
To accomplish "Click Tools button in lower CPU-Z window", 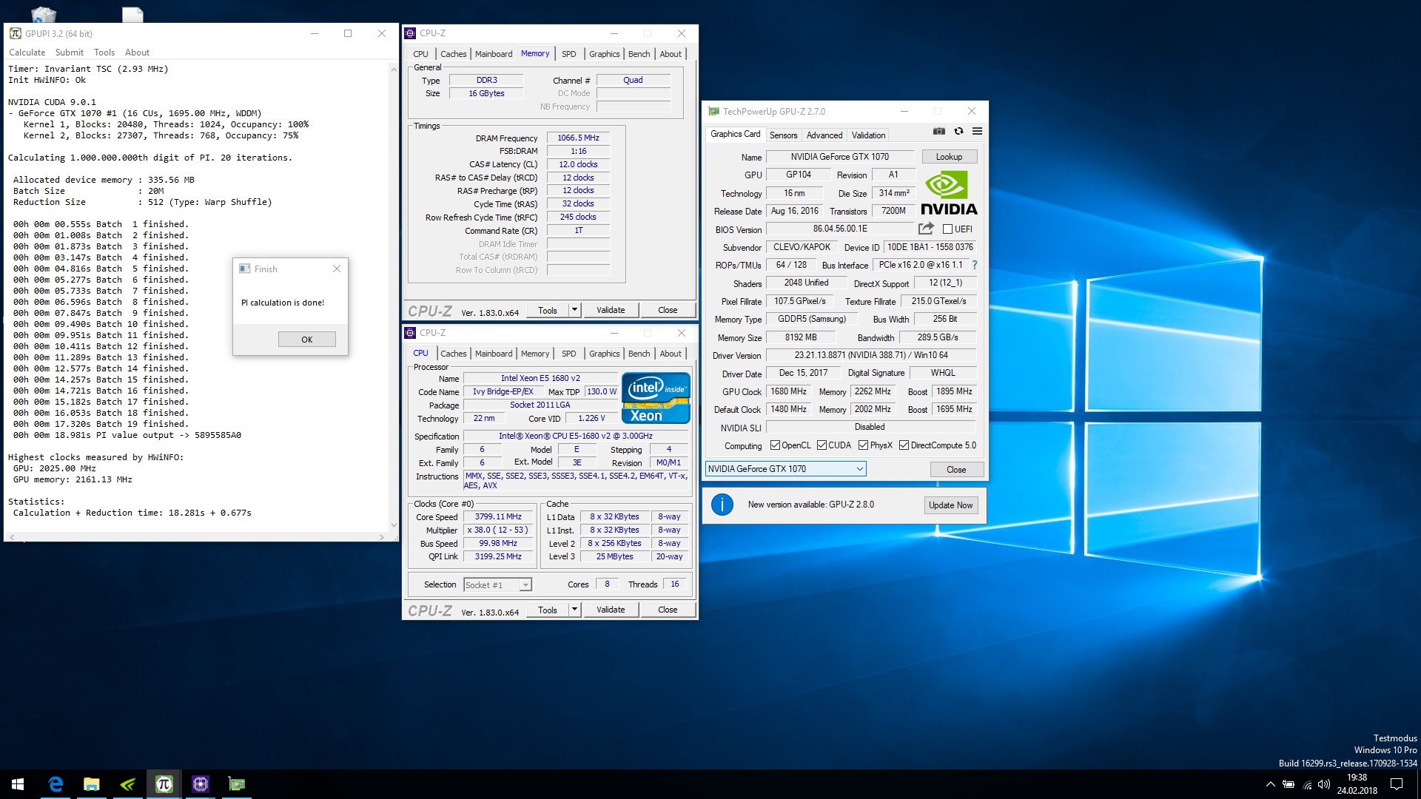I will tap(548, 610).
